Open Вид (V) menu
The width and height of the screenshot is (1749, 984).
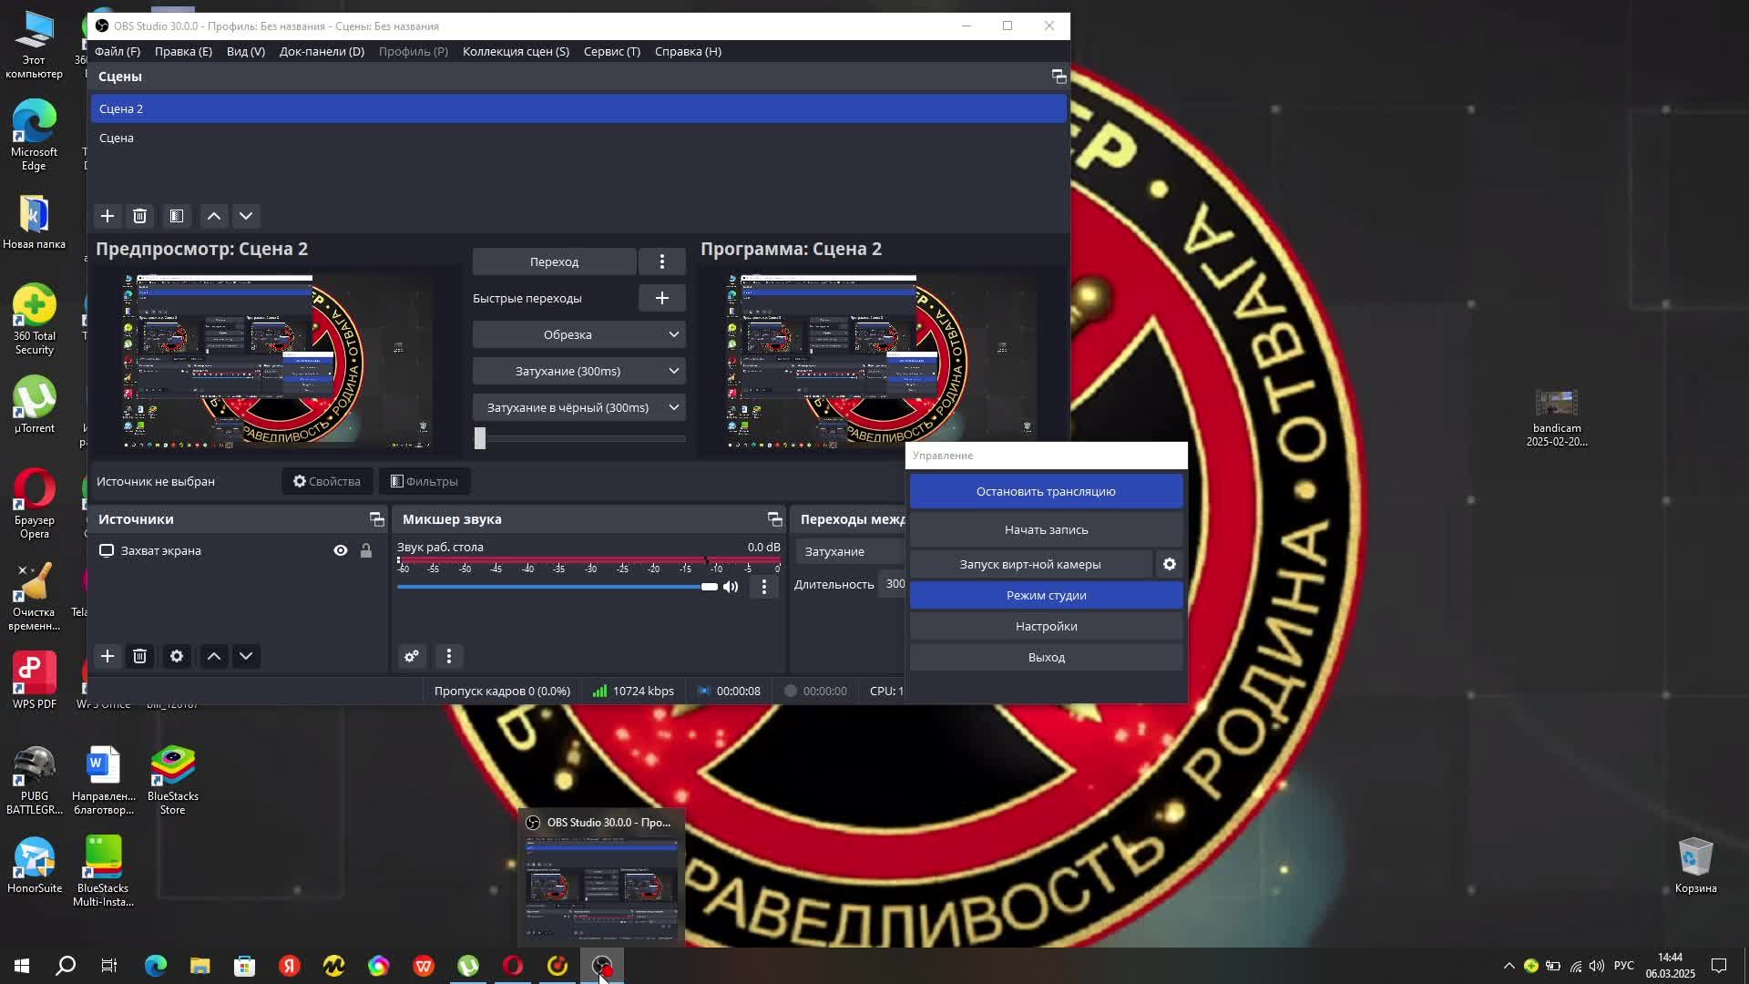click(246, 51)
